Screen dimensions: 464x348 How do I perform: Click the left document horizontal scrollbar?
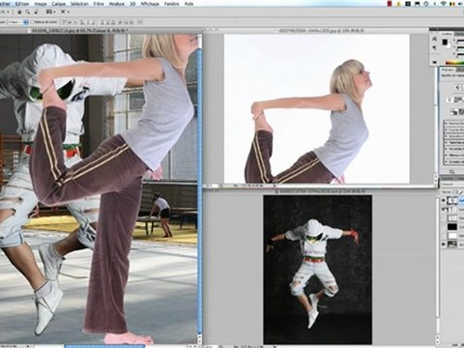[104, 346]
